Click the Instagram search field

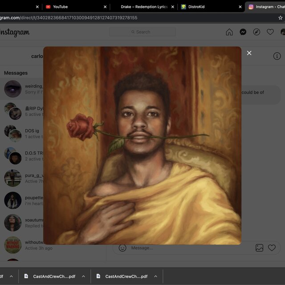click(x=142, y=32)
